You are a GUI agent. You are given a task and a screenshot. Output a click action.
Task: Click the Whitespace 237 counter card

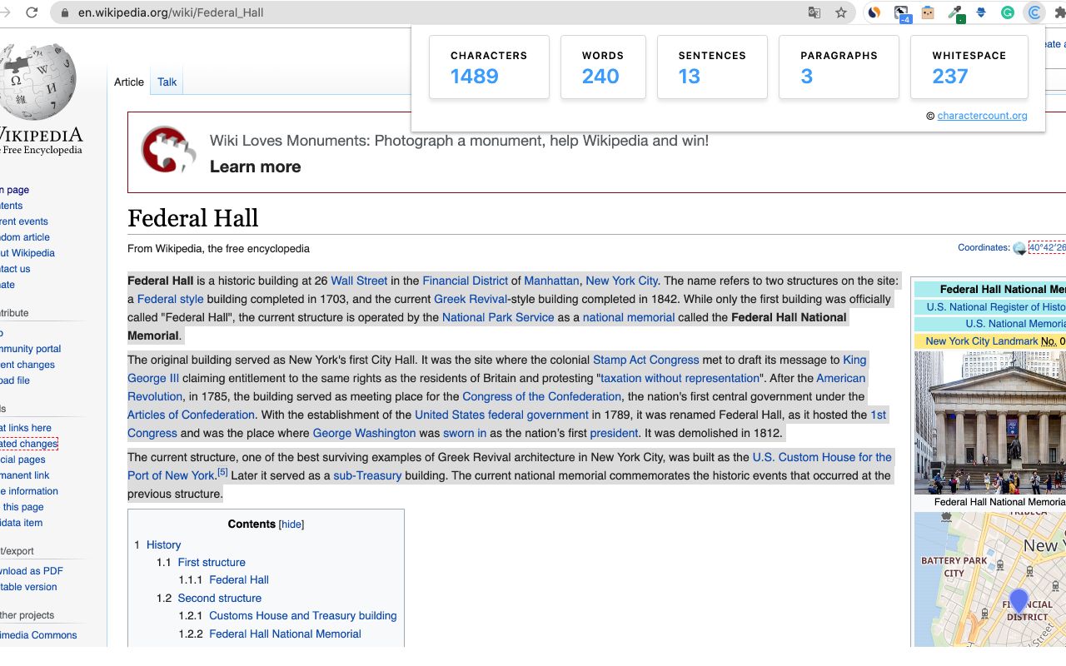click(969, 67)
